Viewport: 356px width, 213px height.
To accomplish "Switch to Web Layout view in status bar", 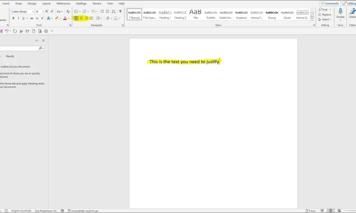I will point(339,211).
